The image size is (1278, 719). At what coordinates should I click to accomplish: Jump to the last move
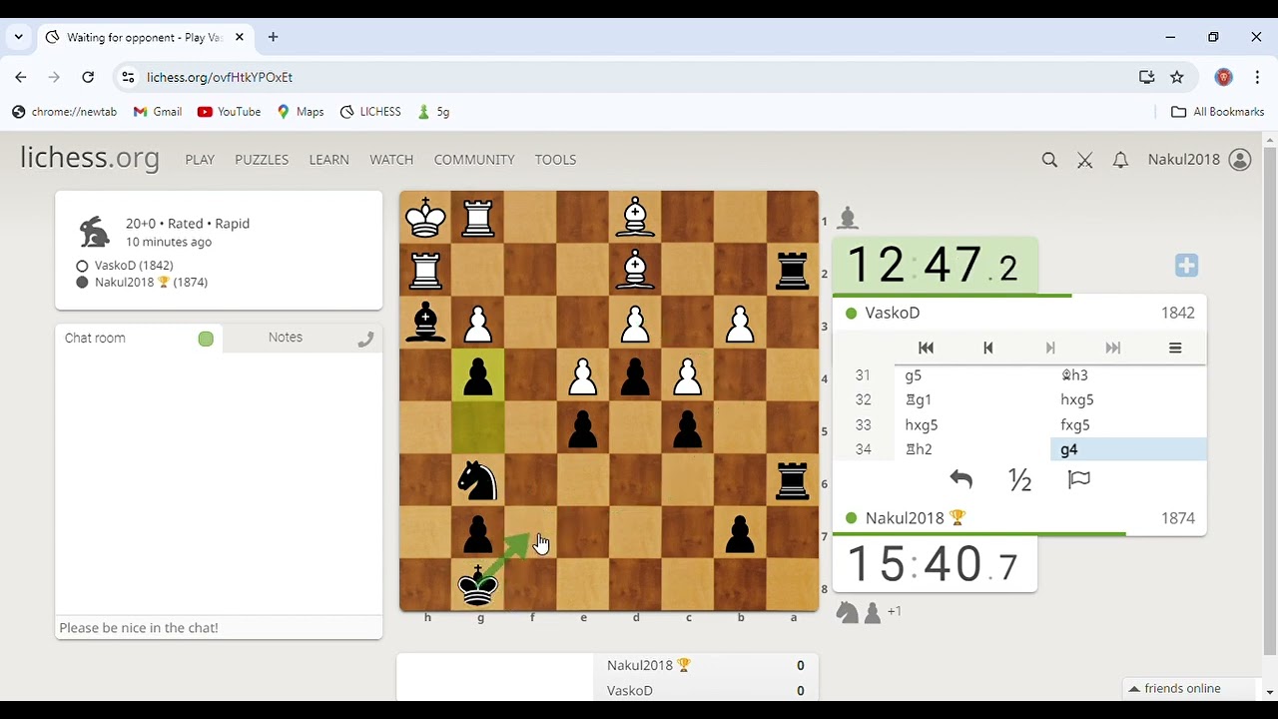click(1113, 348)
